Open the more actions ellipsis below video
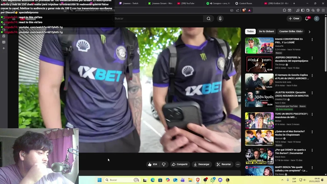 (238, 164)
